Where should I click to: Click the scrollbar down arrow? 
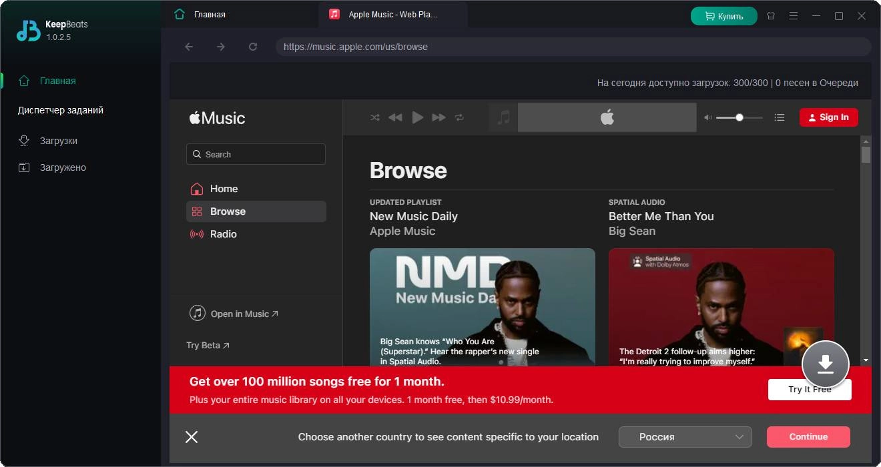[866, 360]
